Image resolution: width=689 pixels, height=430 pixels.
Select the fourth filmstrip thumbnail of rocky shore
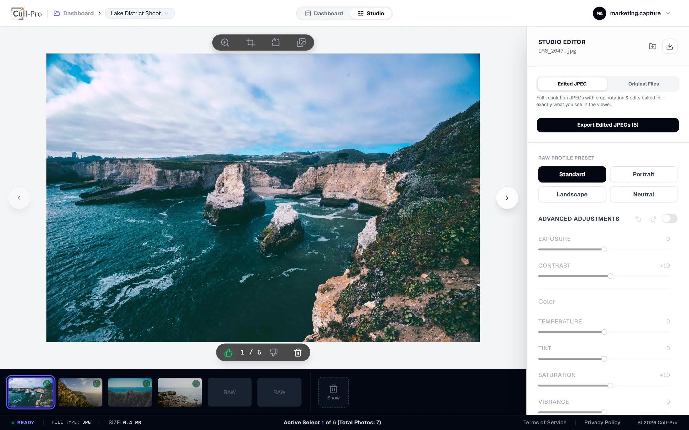[x=180, y=392]
